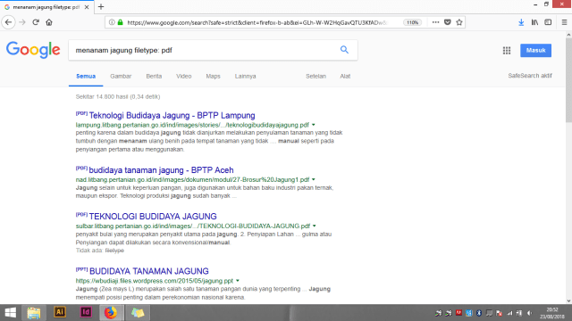Select the Firefox taskbar icon
Image resolution: width=572 pixels, height=321 pixels.
pyautogui.click(x=111, y=313)
